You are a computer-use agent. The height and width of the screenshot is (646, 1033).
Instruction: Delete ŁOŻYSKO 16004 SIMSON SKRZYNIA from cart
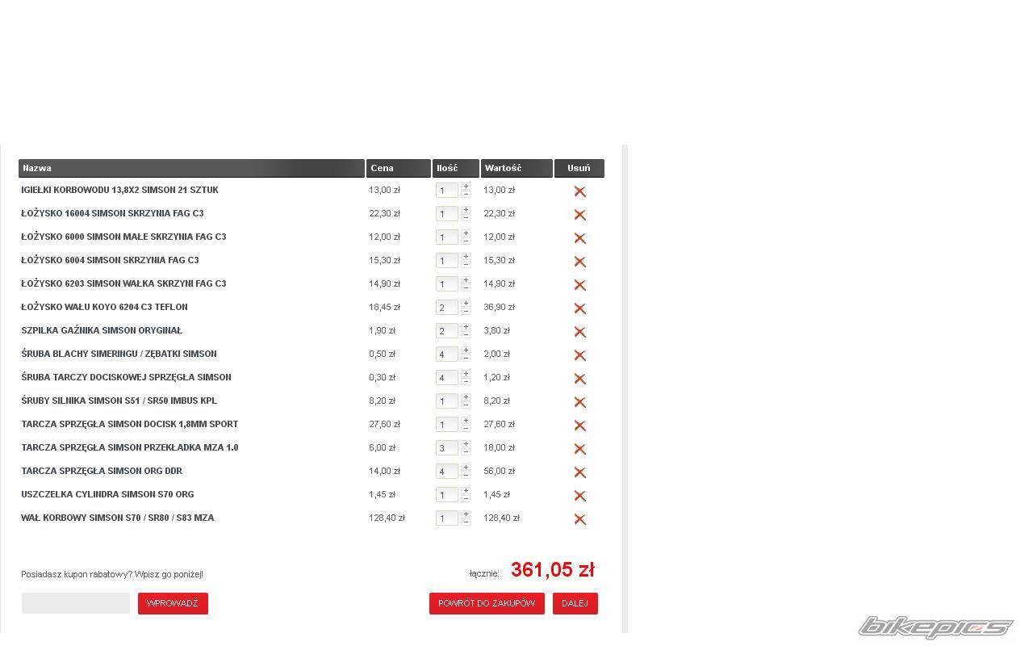click(x=579, y=215)
